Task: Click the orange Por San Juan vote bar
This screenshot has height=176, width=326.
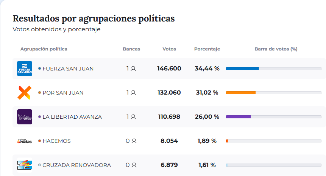Action: click(x=241, y=93)
